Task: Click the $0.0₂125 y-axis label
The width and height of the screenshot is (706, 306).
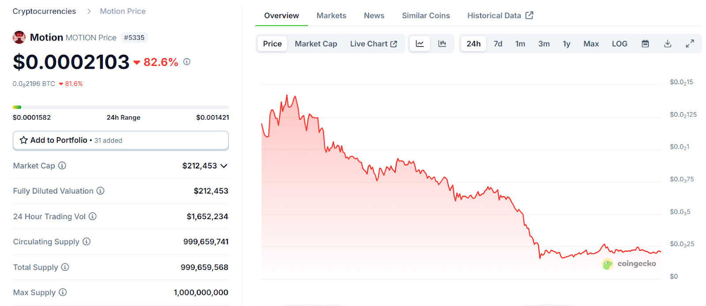Action: 683,115
